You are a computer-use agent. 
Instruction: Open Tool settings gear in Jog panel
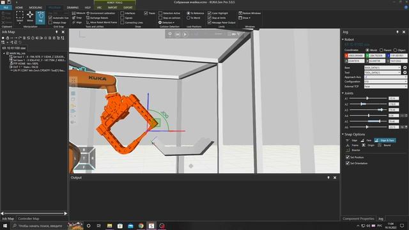pos(405,72)
